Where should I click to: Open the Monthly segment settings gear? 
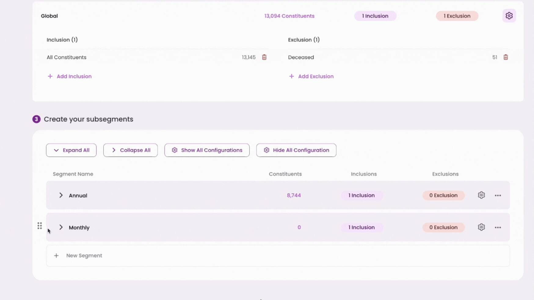click(481, 227)
